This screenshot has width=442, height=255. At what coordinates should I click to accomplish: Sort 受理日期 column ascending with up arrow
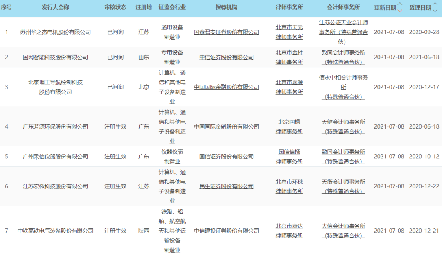pyautogui.click(x=435, y=4)
